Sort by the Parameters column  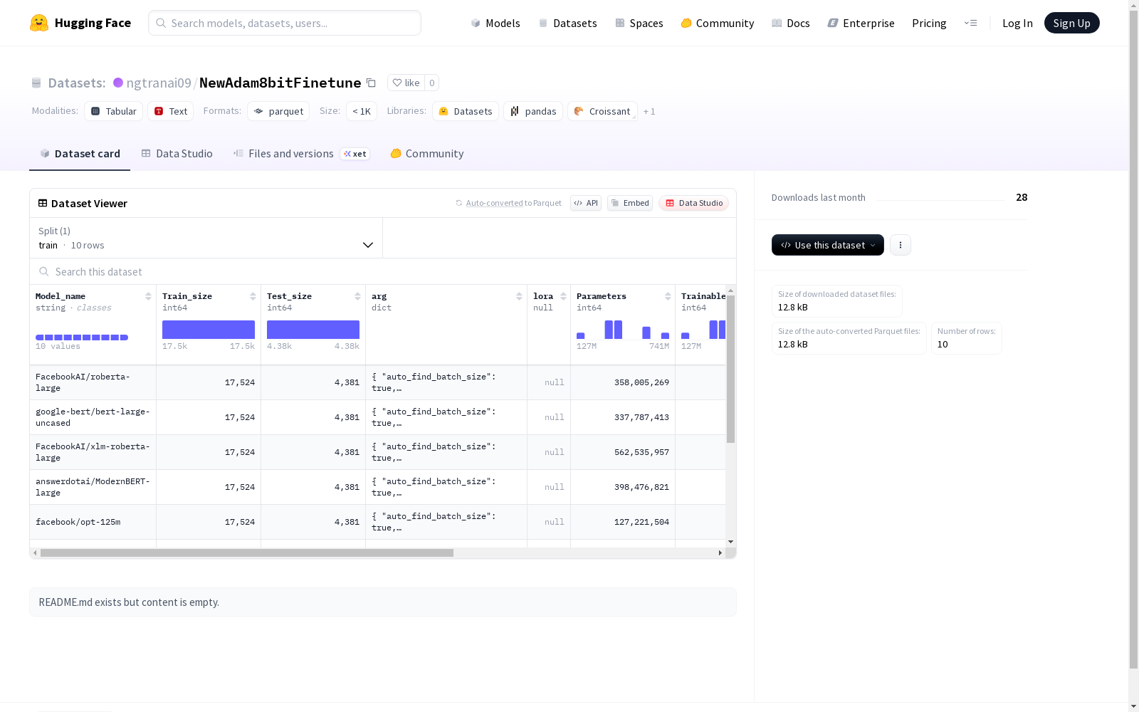point(668,296)
